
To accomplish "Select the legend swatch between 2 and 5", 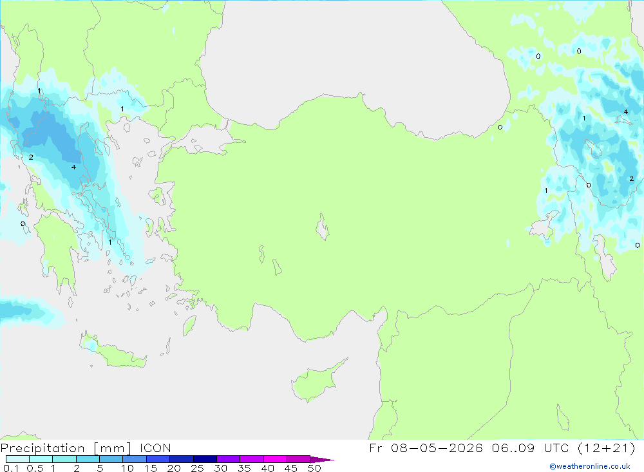I will [x=88, y=459].
